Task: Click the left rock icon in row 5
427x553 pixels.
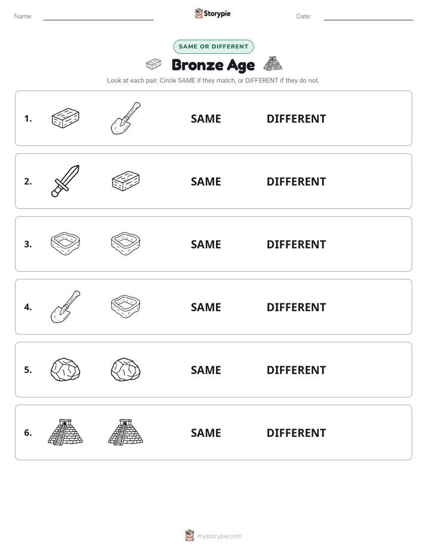Action: point(66,370)
